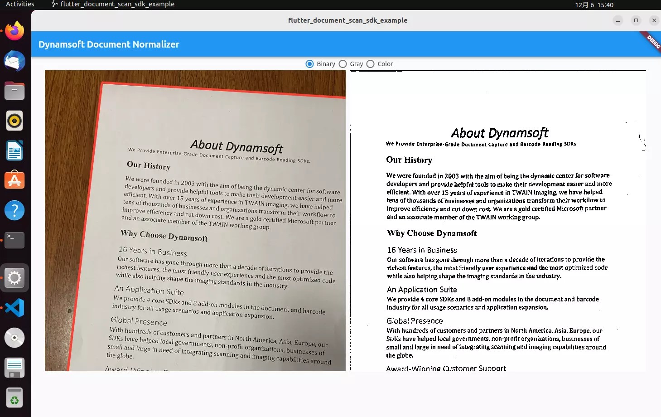The image size is (661, 417).
Task: Click the Dynamsoft Document Normalizer header
Action: pos(109,44)
